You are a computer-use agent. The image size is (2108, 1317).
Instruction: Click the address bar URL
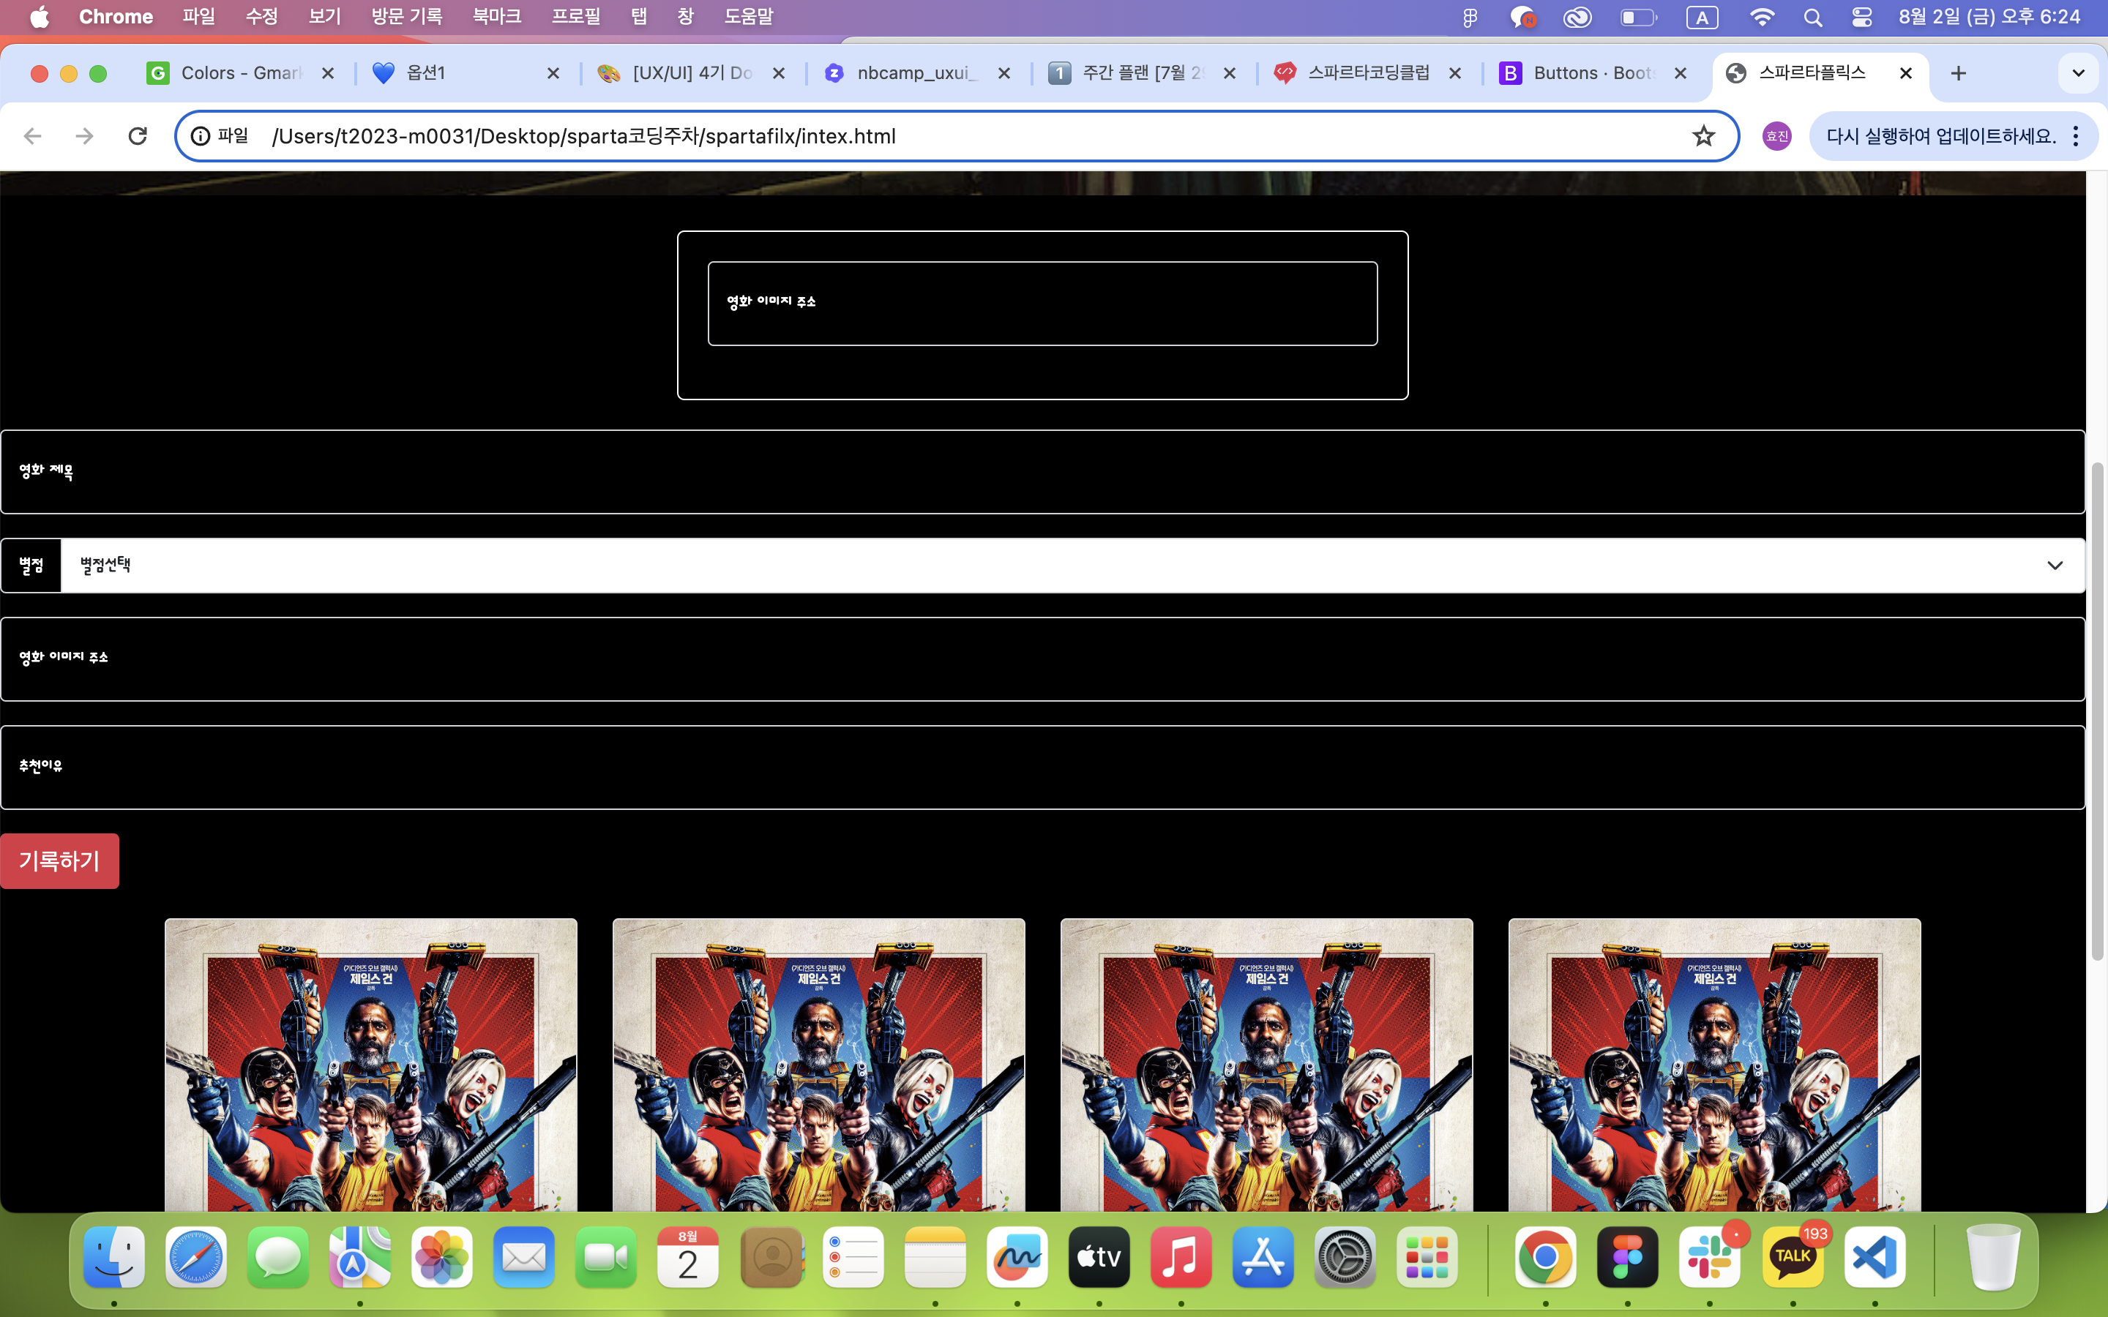point(583,136)
